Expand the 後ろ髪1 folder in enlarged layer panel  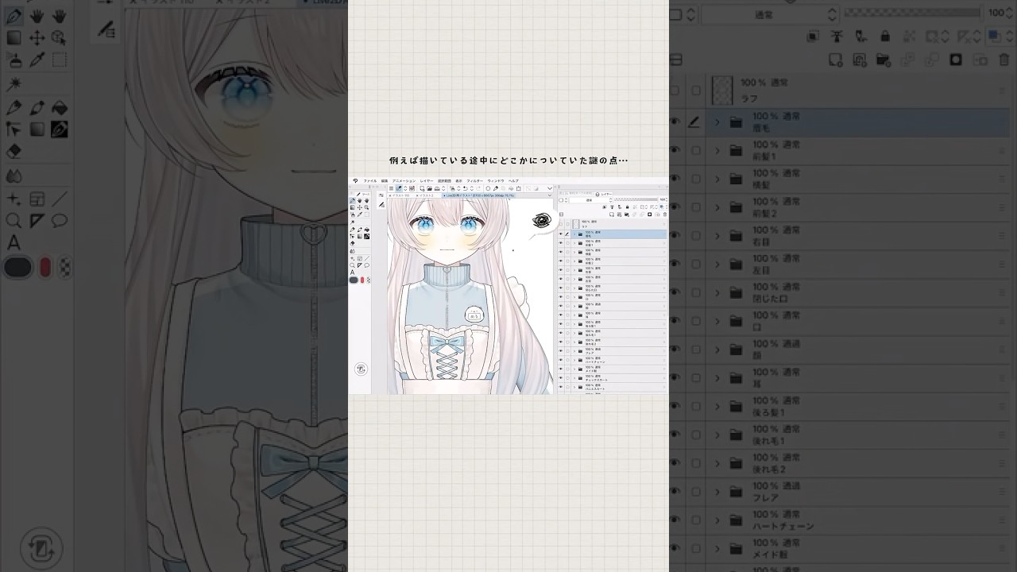click(x=717, y=407)
